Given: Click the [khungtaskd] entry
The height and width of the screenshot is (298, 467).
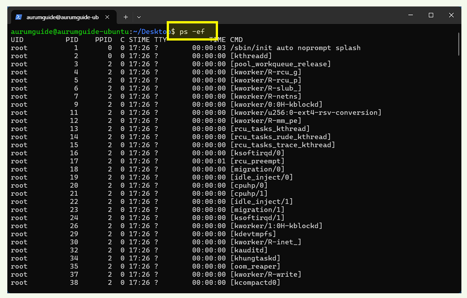Looking at the screenshot, I should pos(255,258).
